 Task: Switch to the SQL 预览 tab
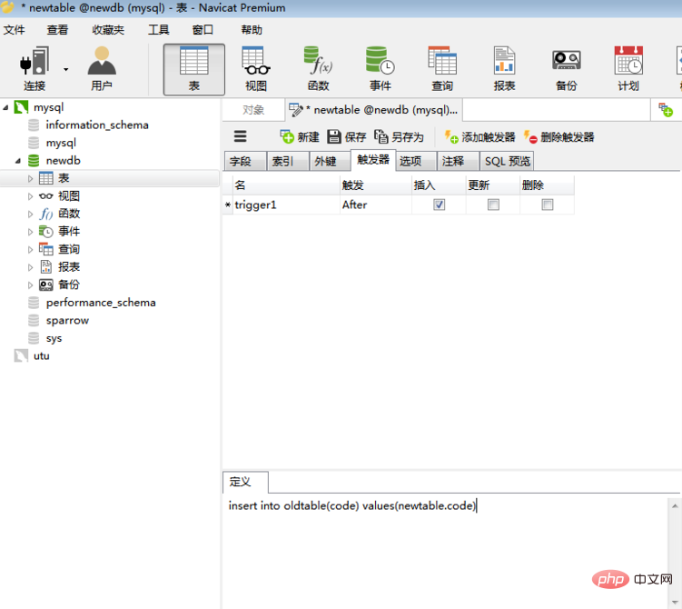tap(507, 162)
